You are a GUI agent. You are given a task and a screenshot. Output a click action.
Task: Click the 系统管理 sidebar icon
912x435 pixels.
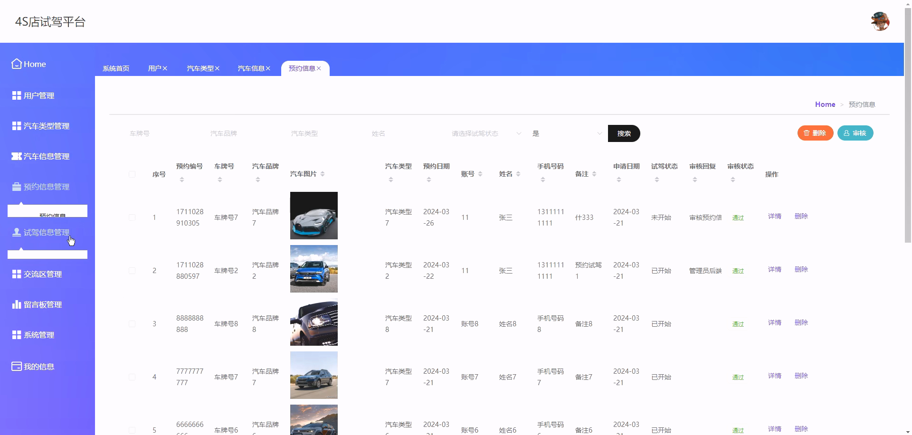(16, 334)
